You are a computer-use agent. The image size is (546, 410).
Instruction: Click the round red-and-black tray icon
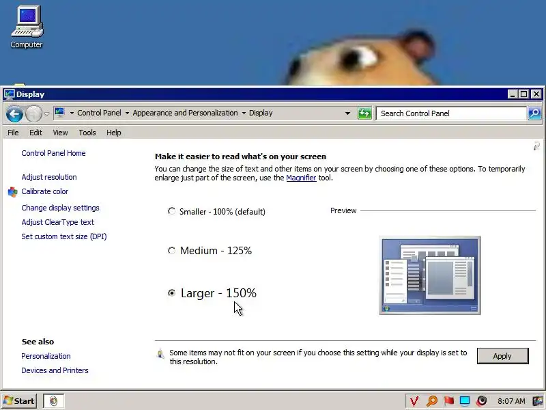[x=482, y=401]
